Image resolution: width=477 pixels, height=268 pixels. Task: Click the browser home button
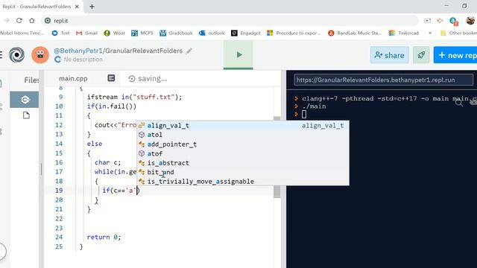coord(31,20)
